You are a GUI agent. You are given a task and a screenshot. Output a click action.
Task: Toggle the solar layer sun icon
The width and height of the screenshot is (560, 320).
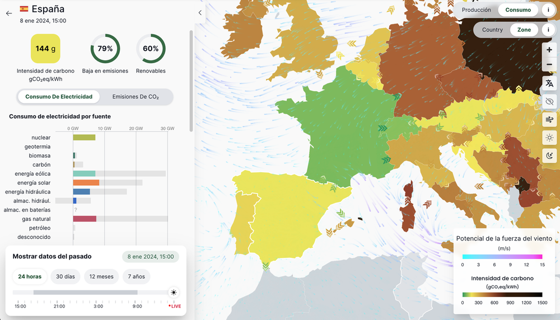pos(549,138)
